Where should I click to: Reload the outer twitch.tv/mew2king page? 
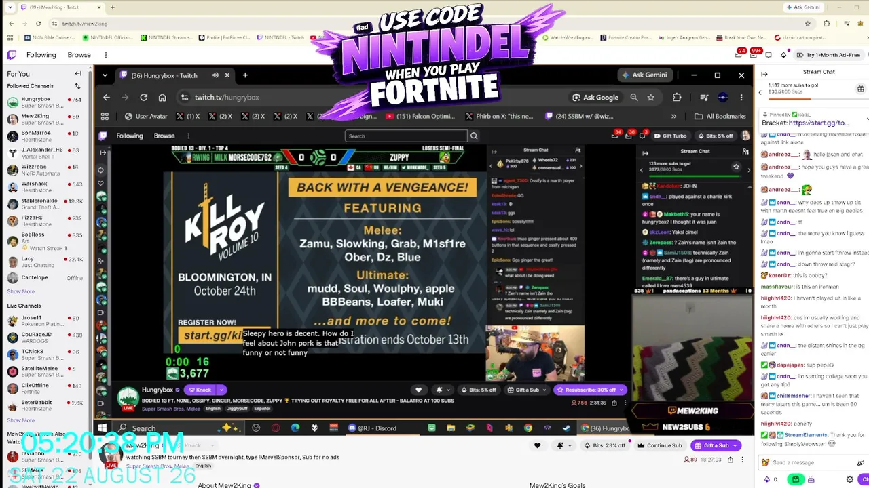pos(39,24)
